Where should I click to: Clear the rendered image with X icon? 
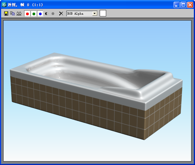pos(61,13)
